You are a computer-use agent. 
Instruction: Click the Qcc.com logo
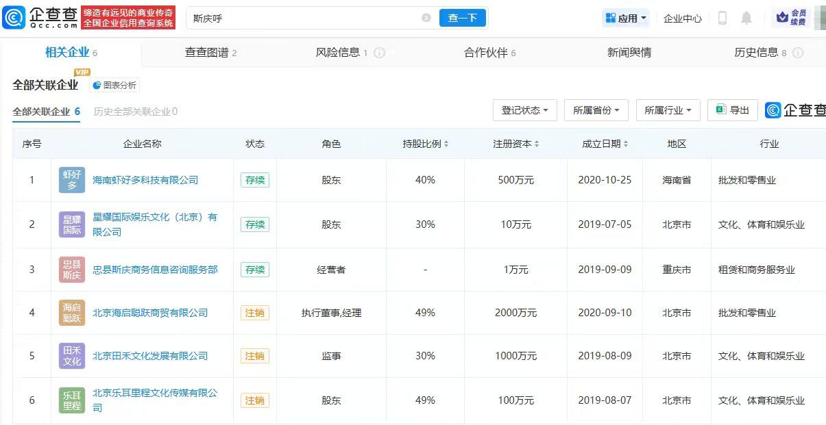click(40, 18)
